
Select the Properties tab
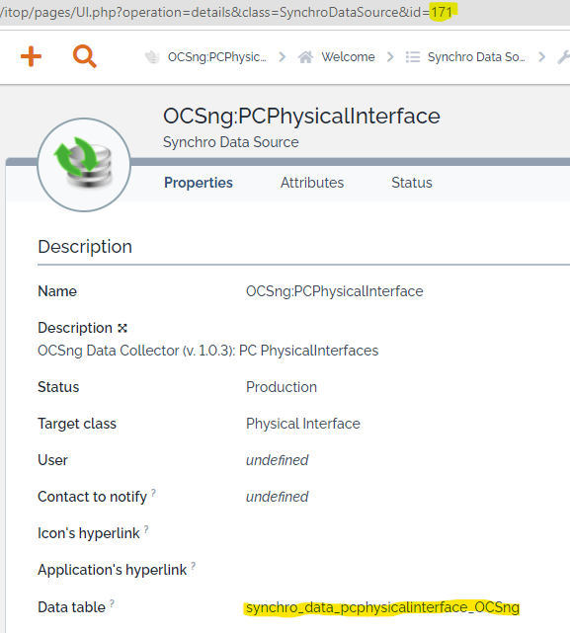coord(199,183)
